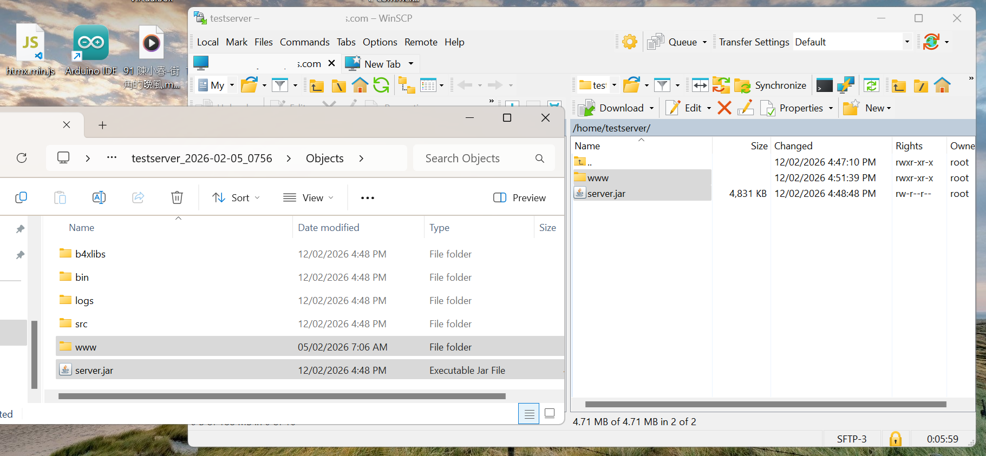Select server.jar in WinSCP remote panel
Image resolution: width=986 pixels, height=456 pixels.
pyautogui.click(x=606, y=194)
